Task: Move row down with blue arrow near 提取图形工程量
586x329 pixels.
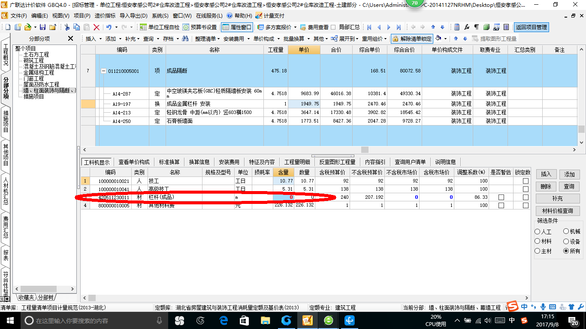Action: pos(465,39)
